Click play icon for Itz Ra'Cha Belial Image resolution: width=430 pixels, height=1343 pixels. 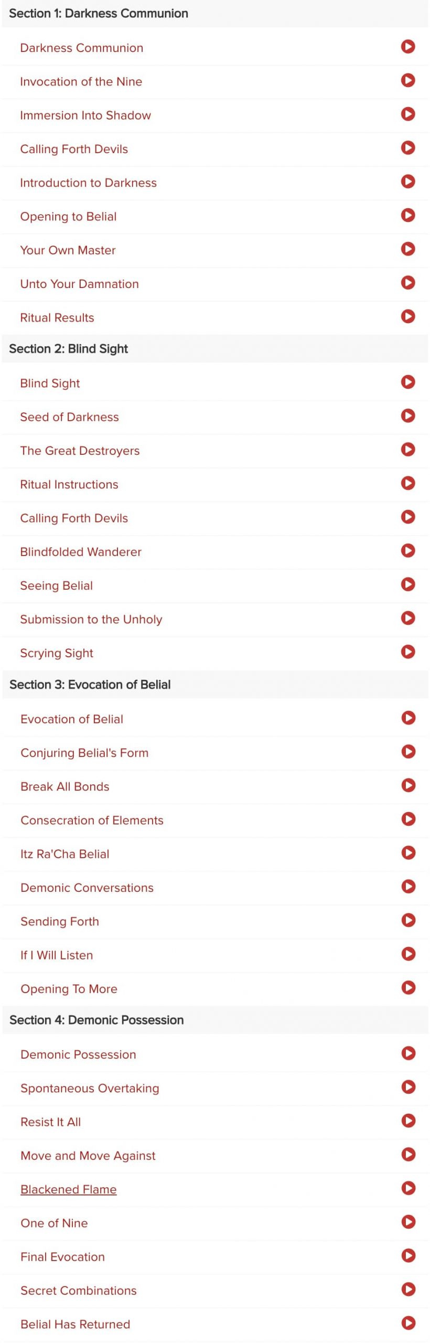[x=408, y=852]
